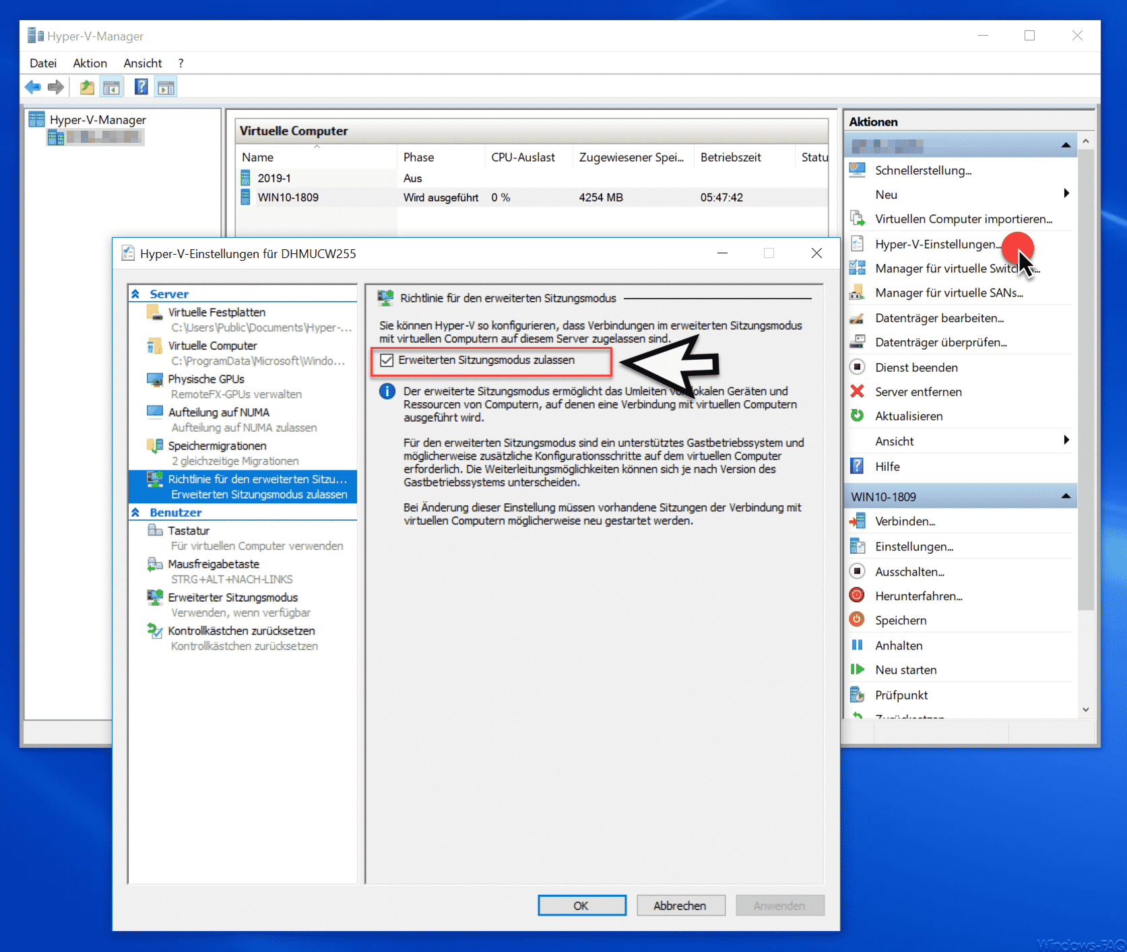
Task: Open the Aktion menu
Action: coord(90,63)
